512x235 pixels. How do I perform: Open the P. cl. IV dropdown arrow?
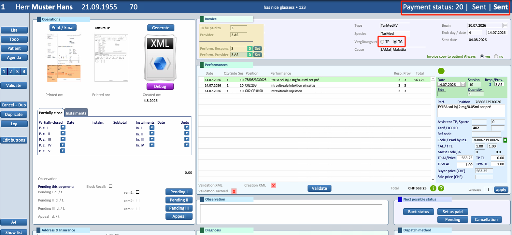[63, 145]
